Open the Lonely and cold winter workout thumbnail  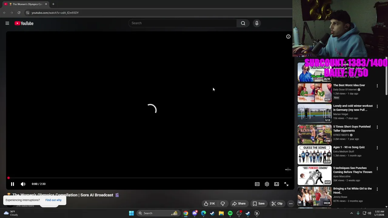(x=314, y=113)
